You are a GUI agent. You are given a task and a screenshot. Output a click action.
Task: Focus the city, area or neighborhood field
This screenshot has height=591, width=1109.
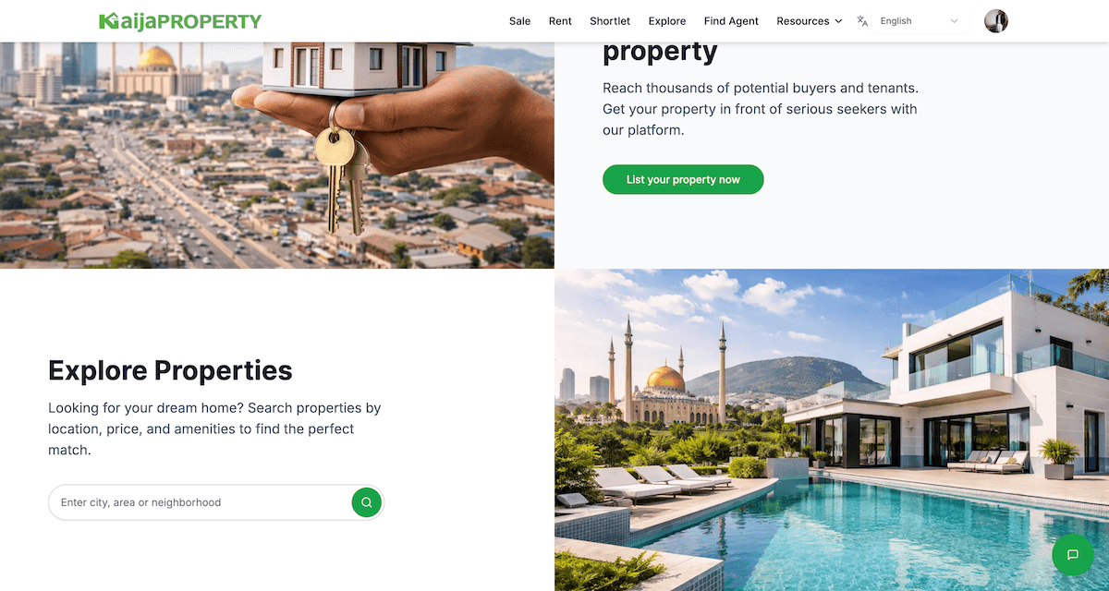click(201, 502)
